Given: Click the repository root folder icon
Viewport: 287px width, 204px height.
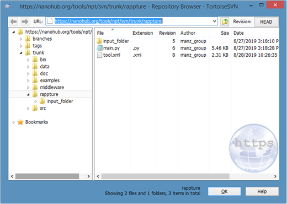Looking at the screenshot, I should tap(20, 32).
